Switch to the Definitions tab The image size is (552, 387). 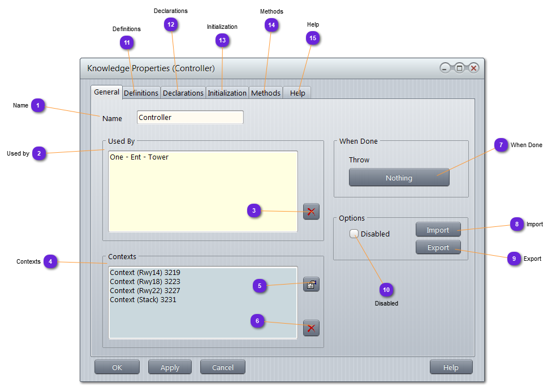(141, 93)
